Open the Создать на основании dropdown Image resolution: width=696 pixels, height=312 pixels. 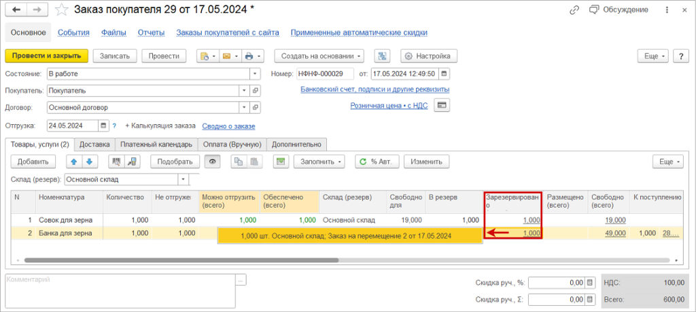[319, 56]
